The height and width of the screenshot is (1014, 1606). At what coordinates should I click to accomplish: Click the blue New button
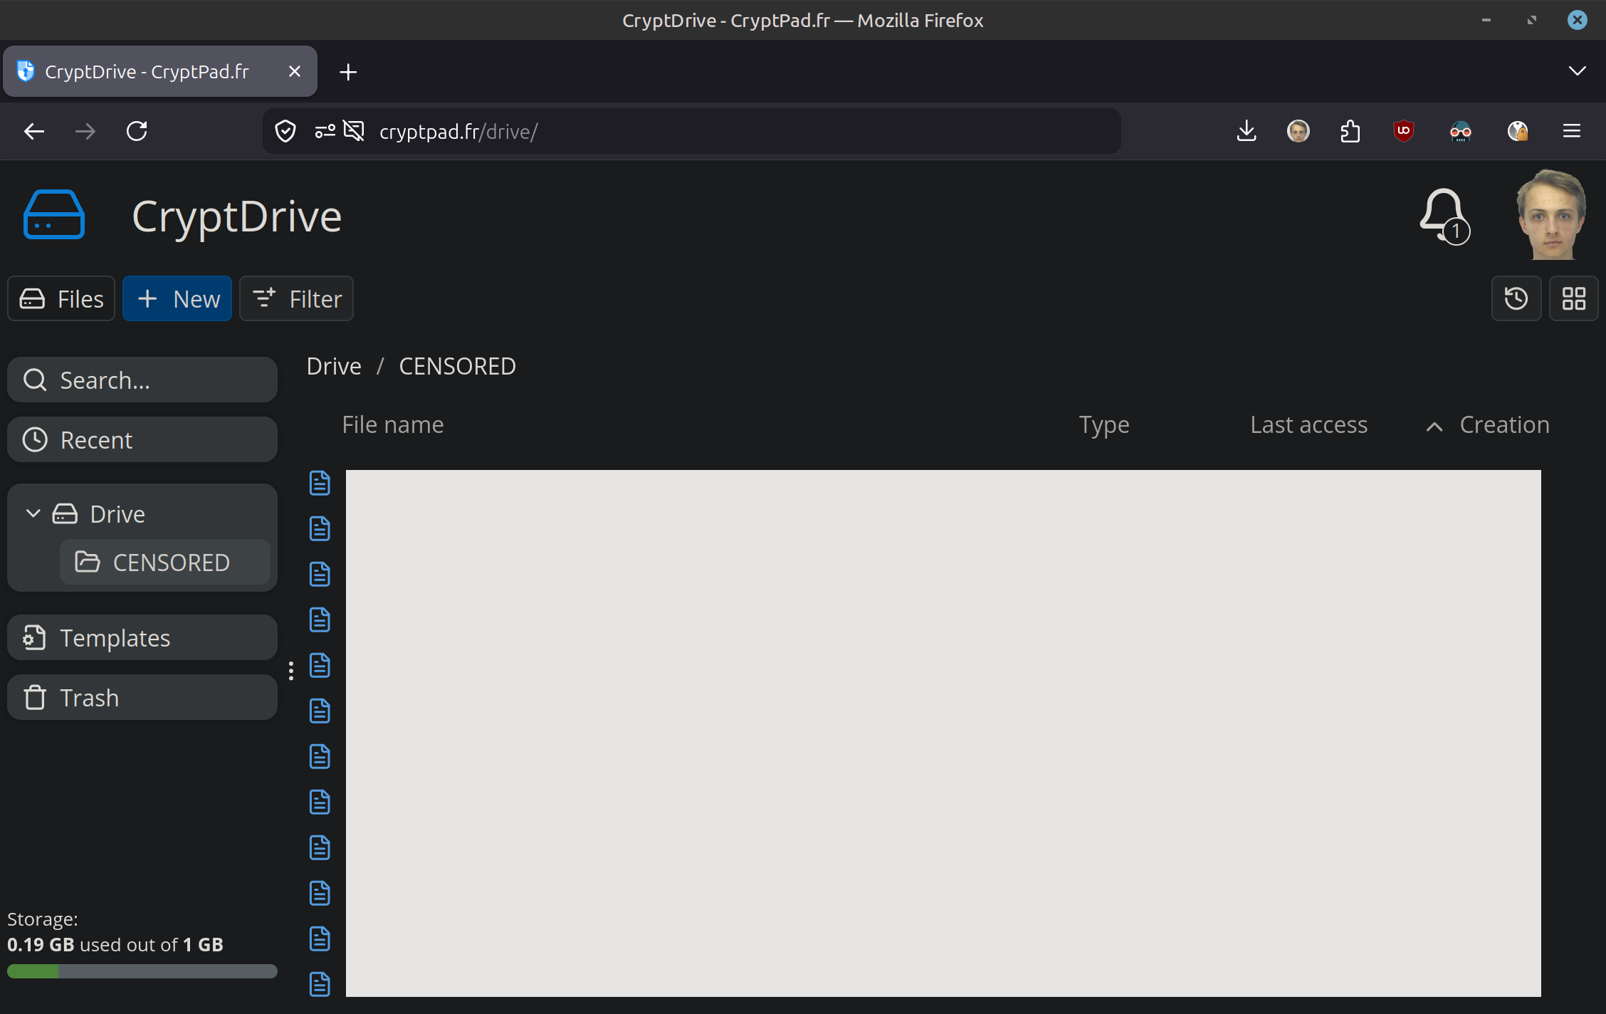point(177,299)
